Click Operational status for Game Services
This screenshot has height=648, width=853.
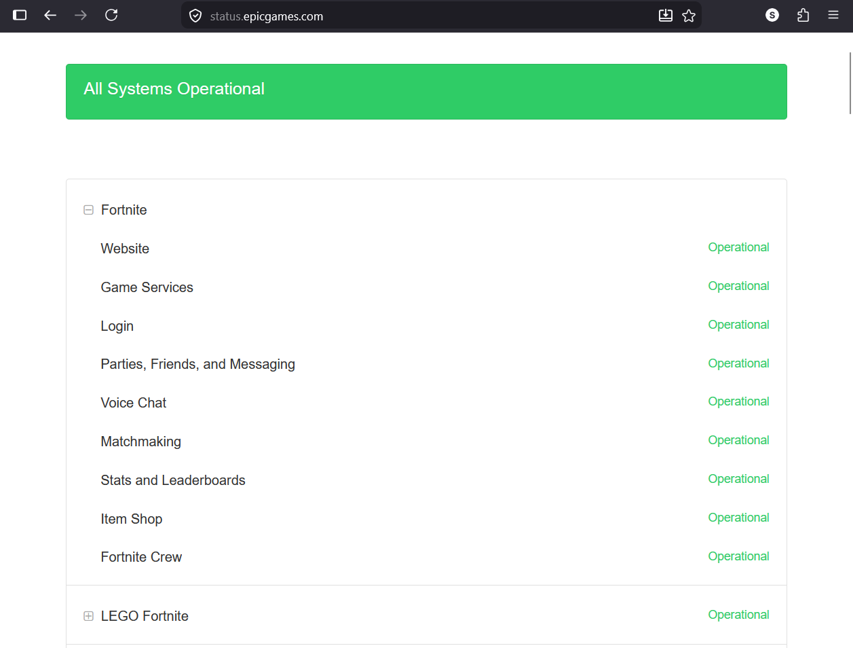pyautogui.click(x=738, y=286)
